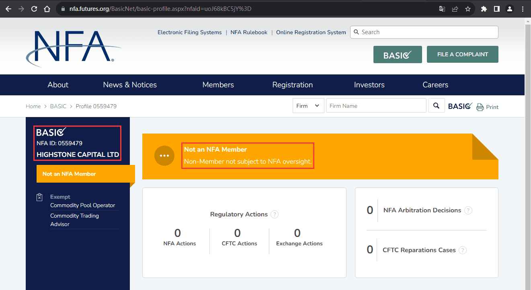This screenshot has width=531, height=290.
Task: Open the About menu
Action: click(x=58, y=85)
